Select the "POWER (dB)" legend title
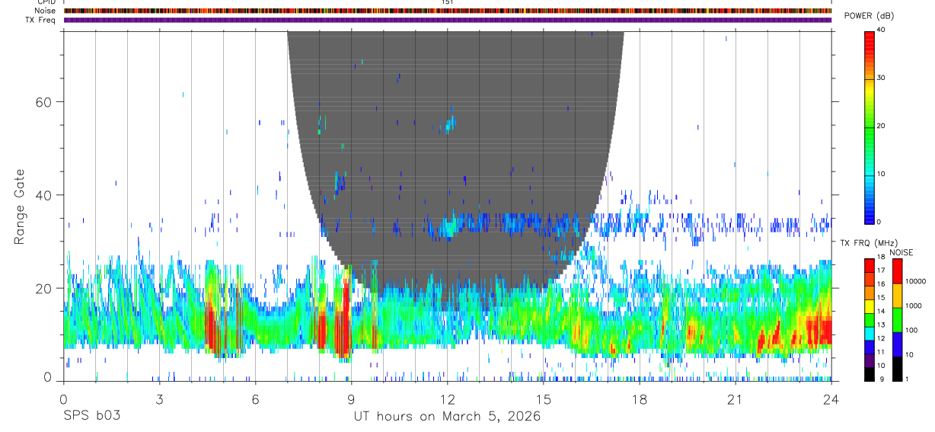 coord(870,16)
